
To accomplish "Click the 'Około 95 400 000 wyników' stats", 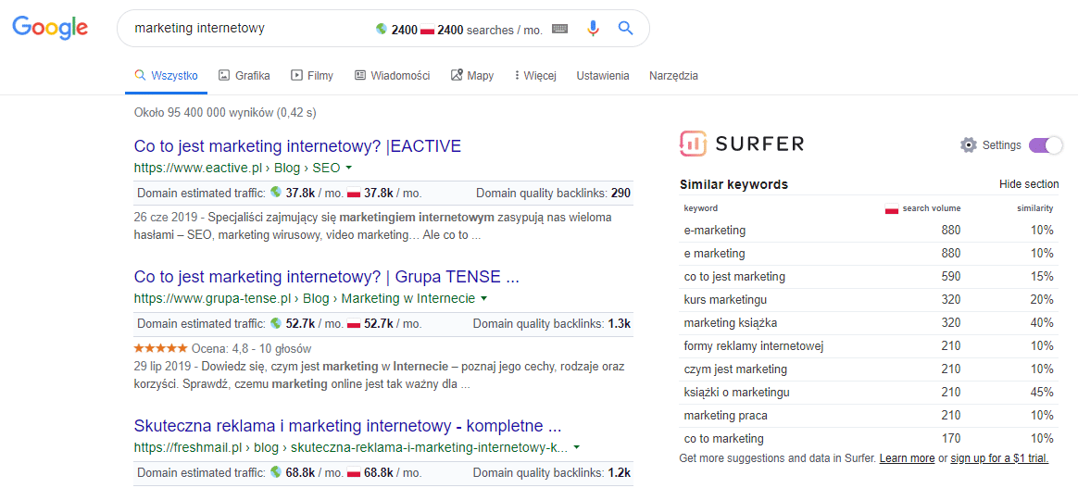I will tap(225, 113).
